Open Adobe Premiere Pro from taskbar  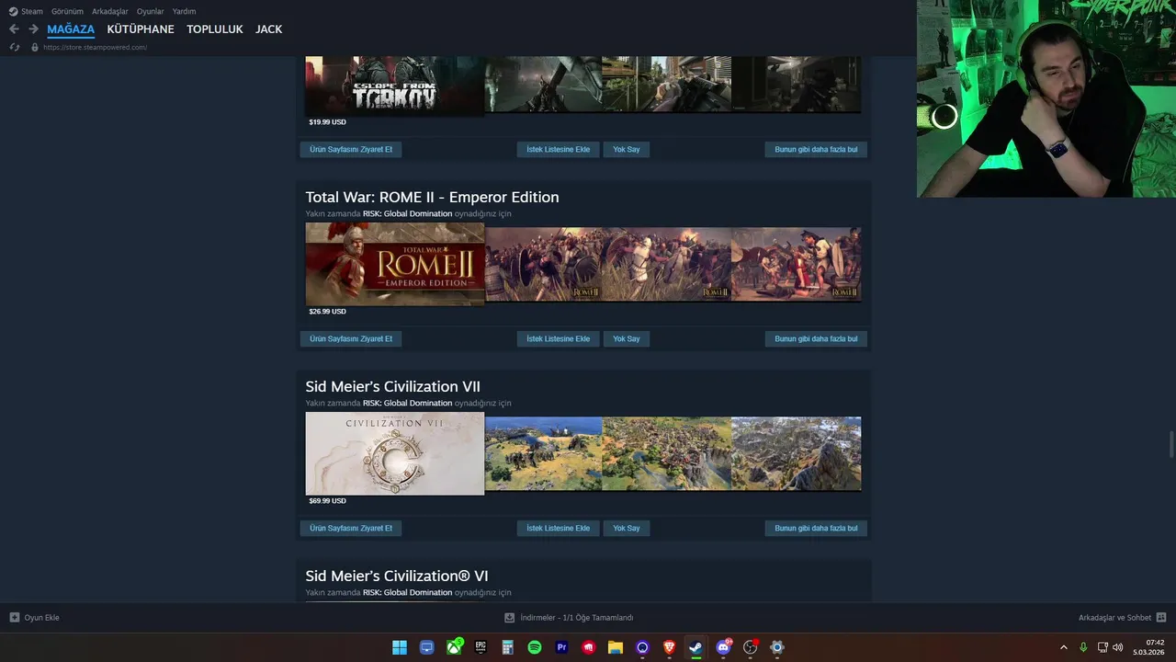561,647
